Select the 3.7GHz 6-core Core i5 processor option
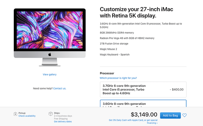 [143, 89]
